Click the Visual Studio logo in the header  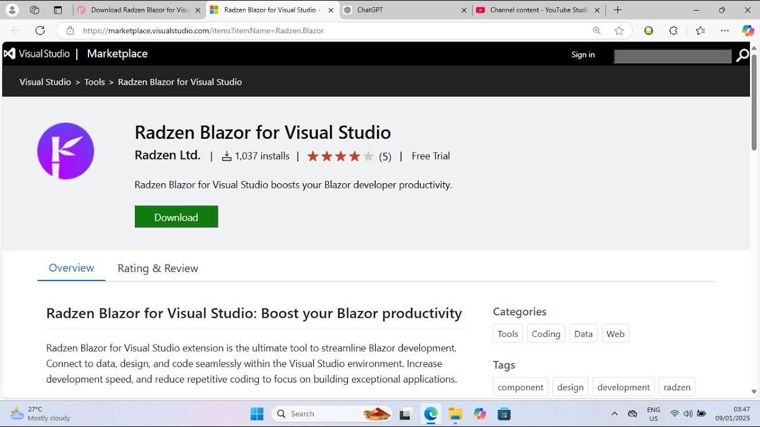(37, 53)
